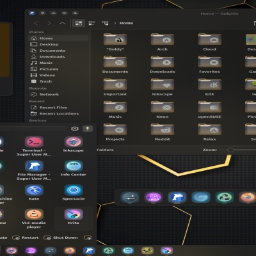Select the Arch folder
Viewport: 256px width, 256px height.
coord(163,42)
